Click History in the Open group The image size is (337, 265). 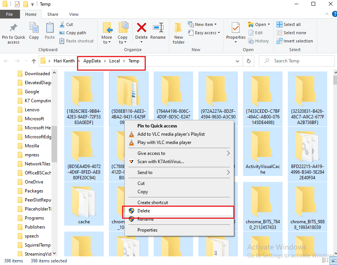point(258,41)
